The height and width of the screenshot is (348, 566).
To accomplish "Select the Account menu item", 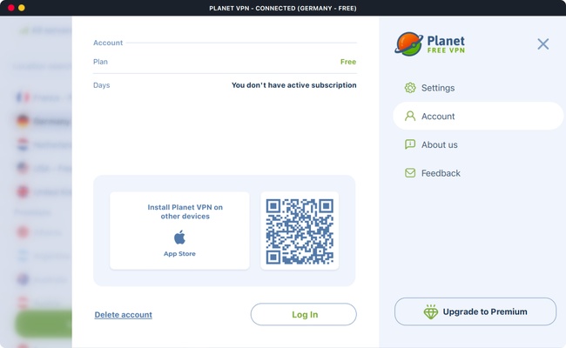I will (478, 116).
